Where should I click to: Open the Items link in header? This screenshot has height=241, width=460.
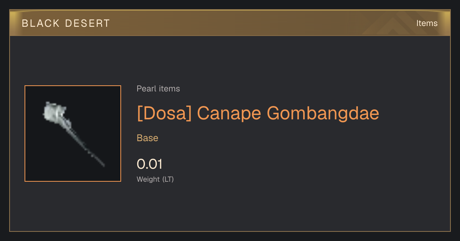pyautogui.click(x=427, y=23)
